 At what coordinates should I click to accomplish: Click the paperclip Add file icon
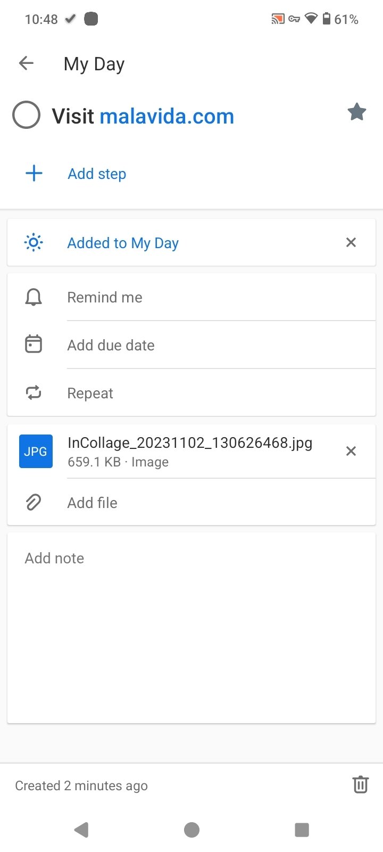point(34,502)
